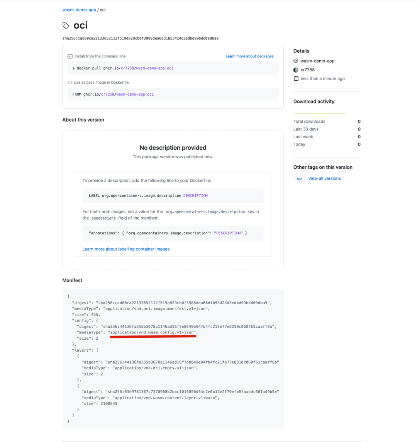Screen dimensions: 417x442
Task: Open the cr7258 user profile link in Details
Action: [x=307, y=70]
